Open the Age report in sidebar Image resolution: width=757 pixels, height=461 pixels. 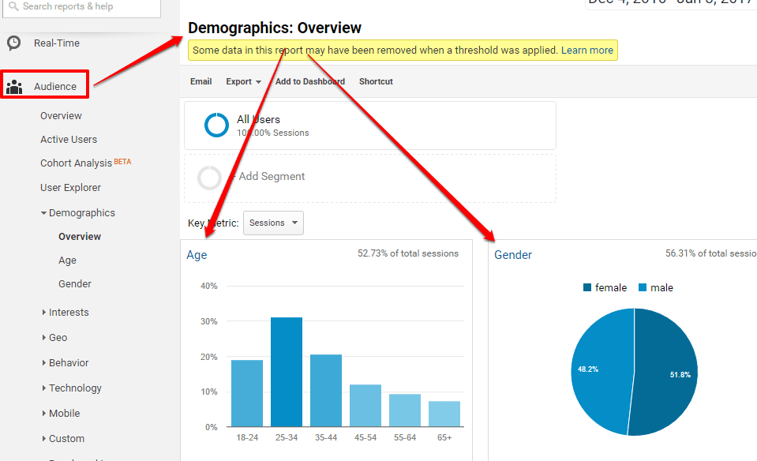click(67, 260)
